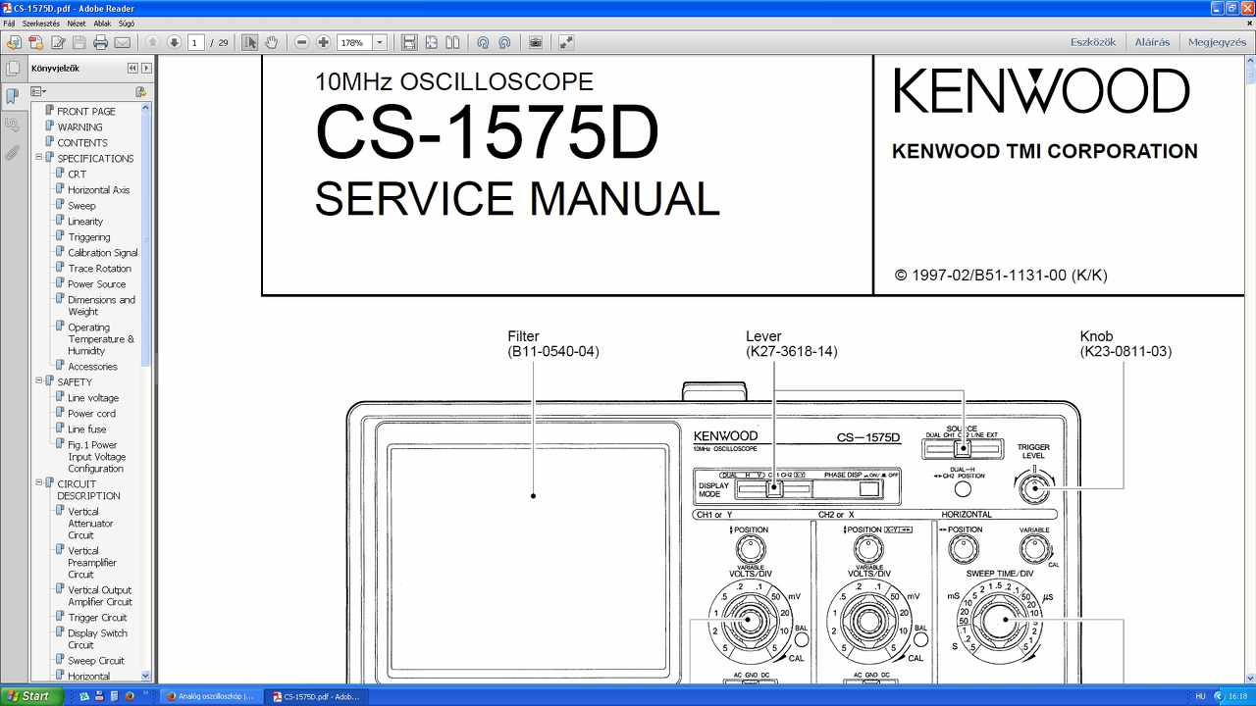The height and width of the screenshot is (706, 1256).
Task: Click the document vertical scrollbar
Action: pos(1250,371)
